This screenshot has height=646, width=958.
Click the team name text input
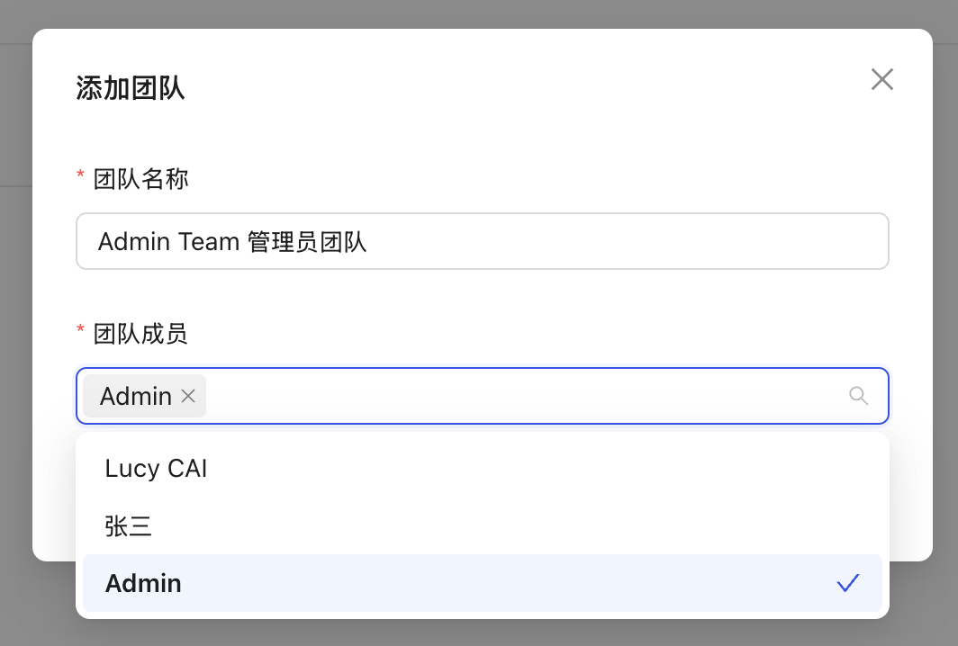483,241
